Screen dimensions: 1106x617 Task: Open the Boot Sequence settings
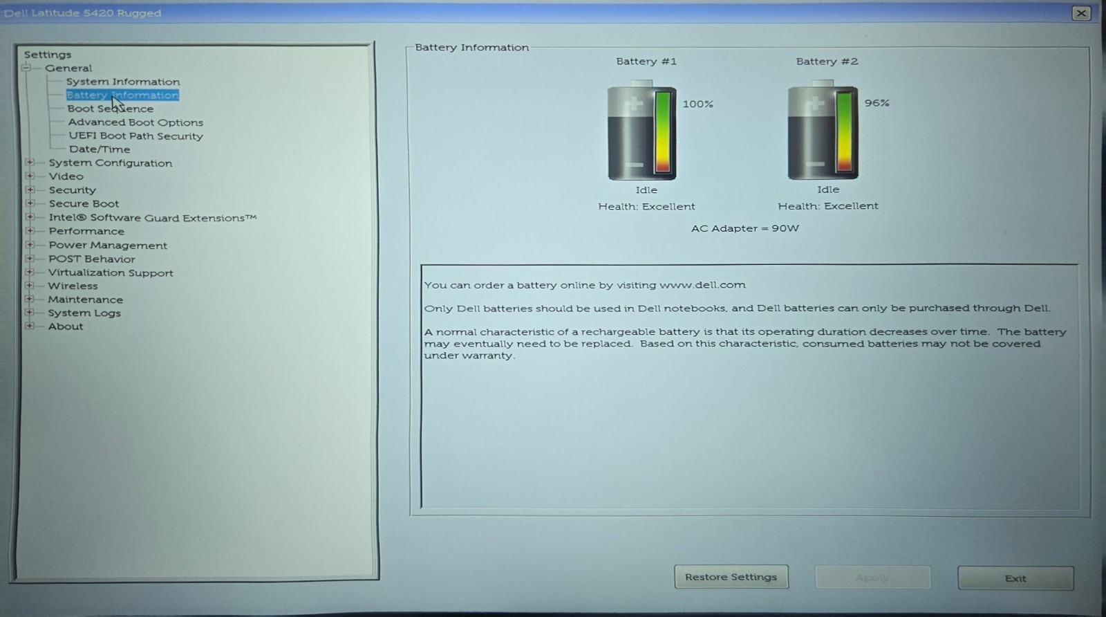pos(111,109)
